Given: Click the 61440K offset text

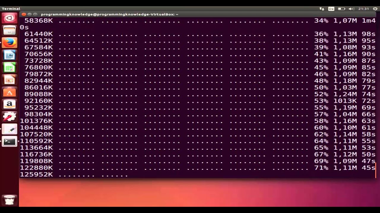Looking at the screenshot, I should coord(39,34).
